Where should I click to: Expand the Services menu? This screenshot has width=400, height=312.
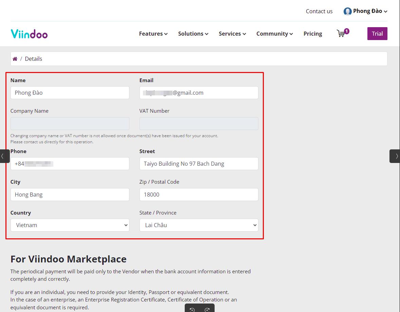click(x=232, y=34)
